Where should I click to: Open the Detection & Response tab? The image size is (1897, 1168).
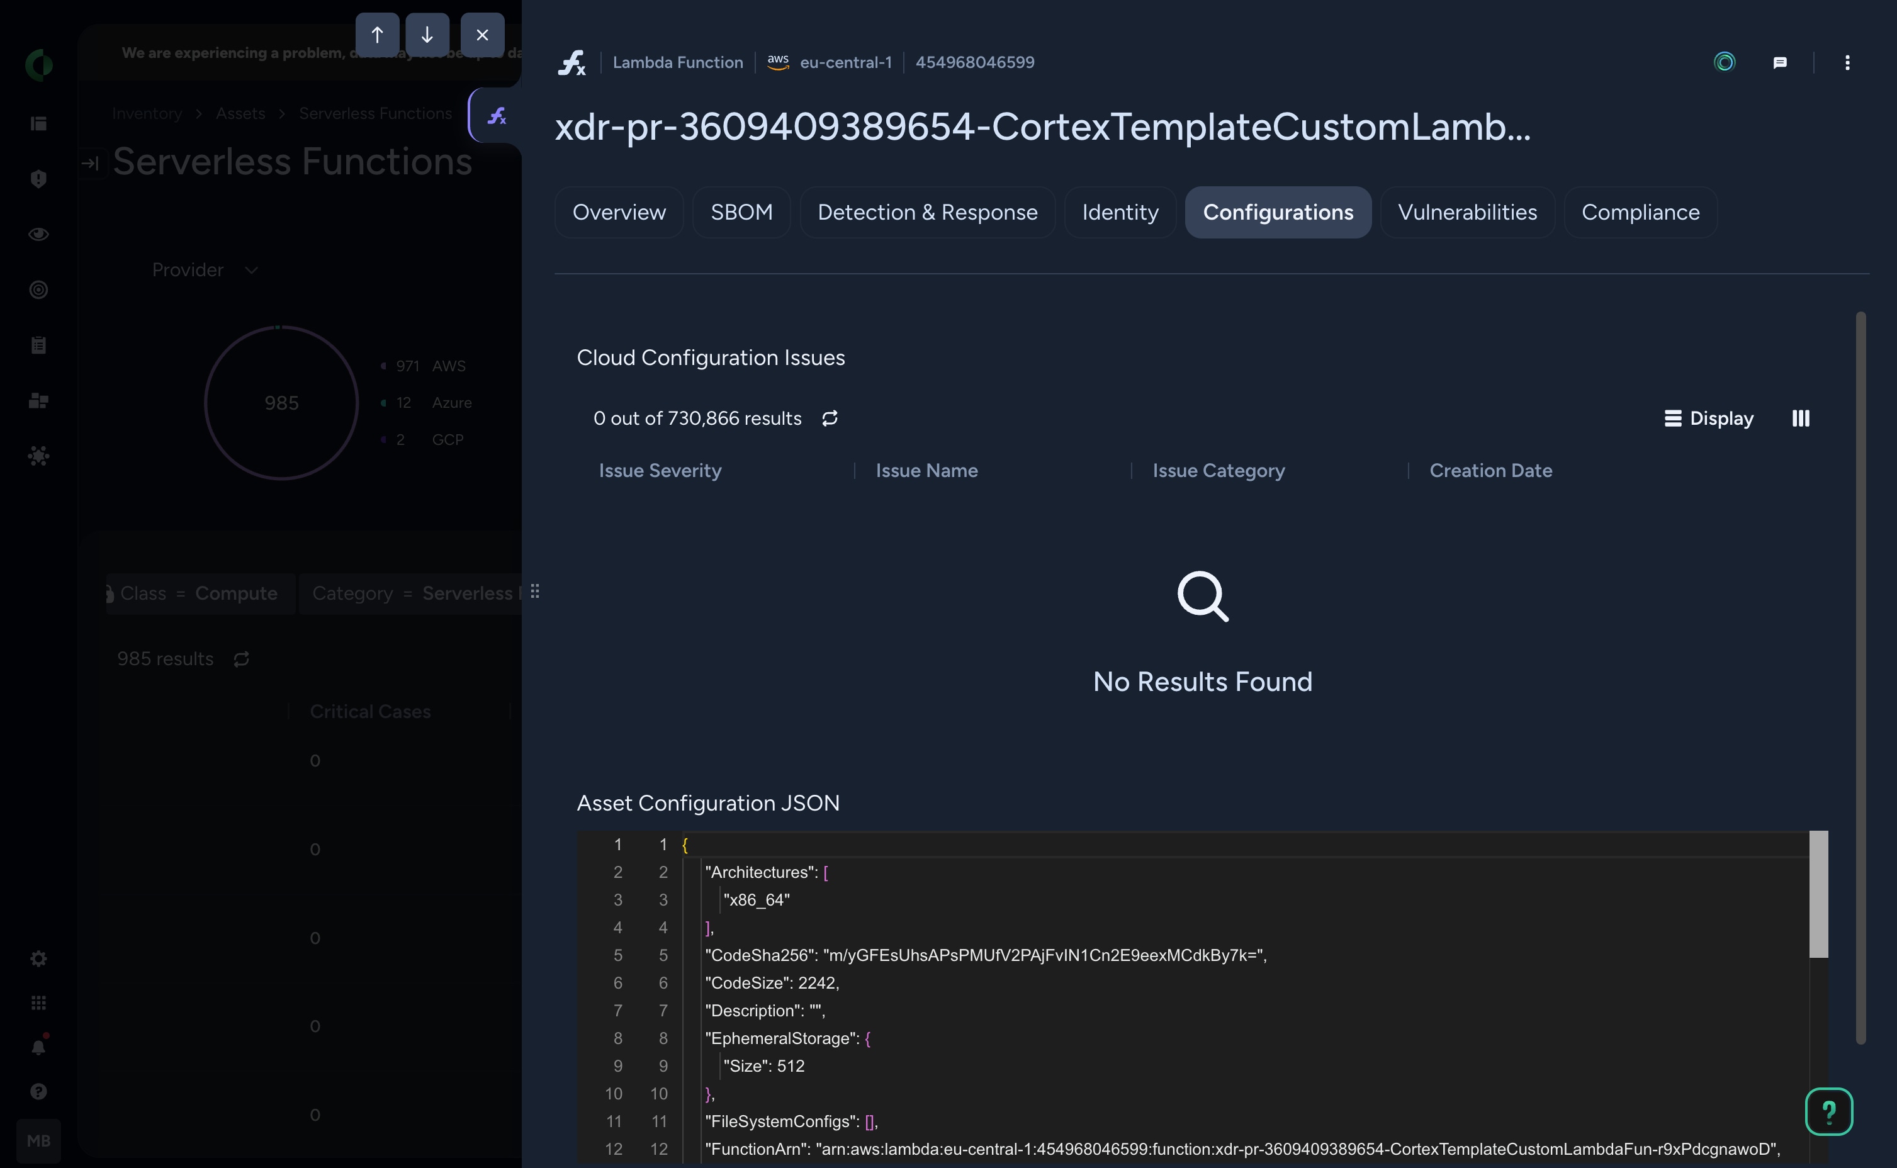(927, 213)
